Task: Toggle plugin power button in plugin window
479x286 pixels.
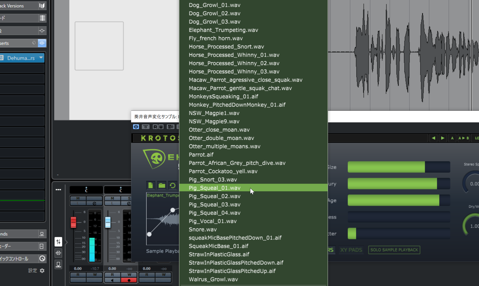Action: [x=136, y=127]
